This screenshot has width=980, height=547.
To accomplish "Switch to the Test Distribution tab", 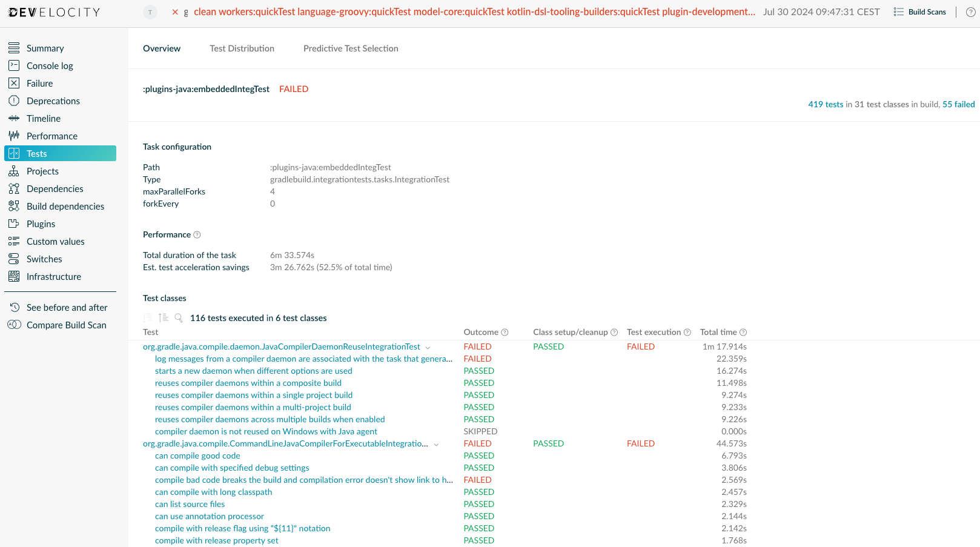I will click(x=242, y=48).
